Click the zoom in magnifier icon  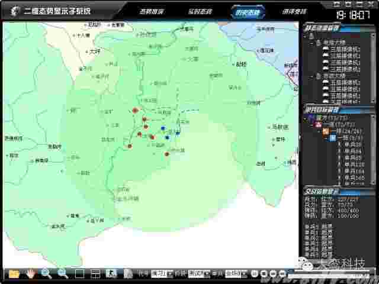coord(46,273)
